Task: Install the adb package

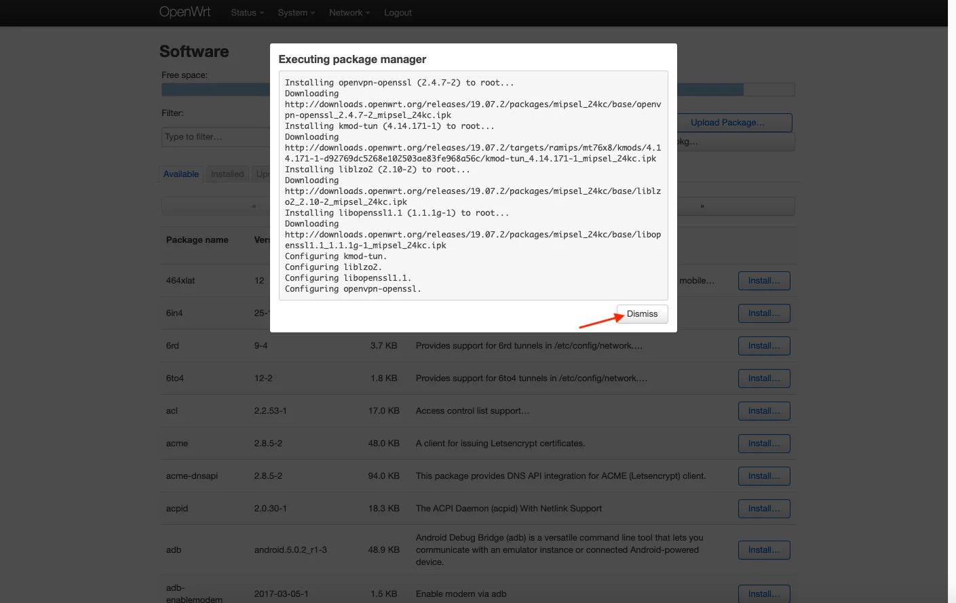Action: click(x=764, y=550)
